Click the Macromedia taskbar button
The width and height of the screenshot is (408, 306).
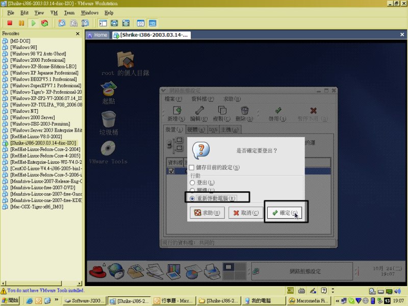(310, 301)
